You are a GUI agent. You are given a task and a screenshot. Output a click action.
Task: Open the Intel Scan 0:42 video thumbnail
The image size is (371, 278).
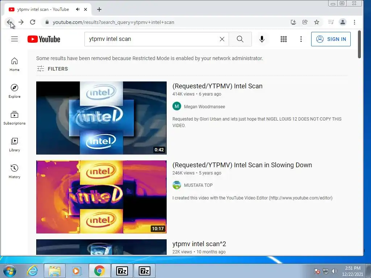101,118
